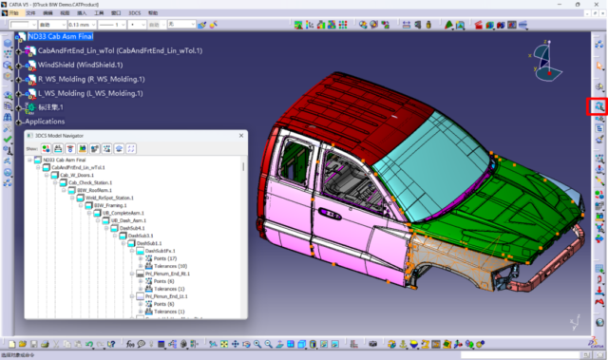Expand WindShield node in spec tree

[18, 66]
